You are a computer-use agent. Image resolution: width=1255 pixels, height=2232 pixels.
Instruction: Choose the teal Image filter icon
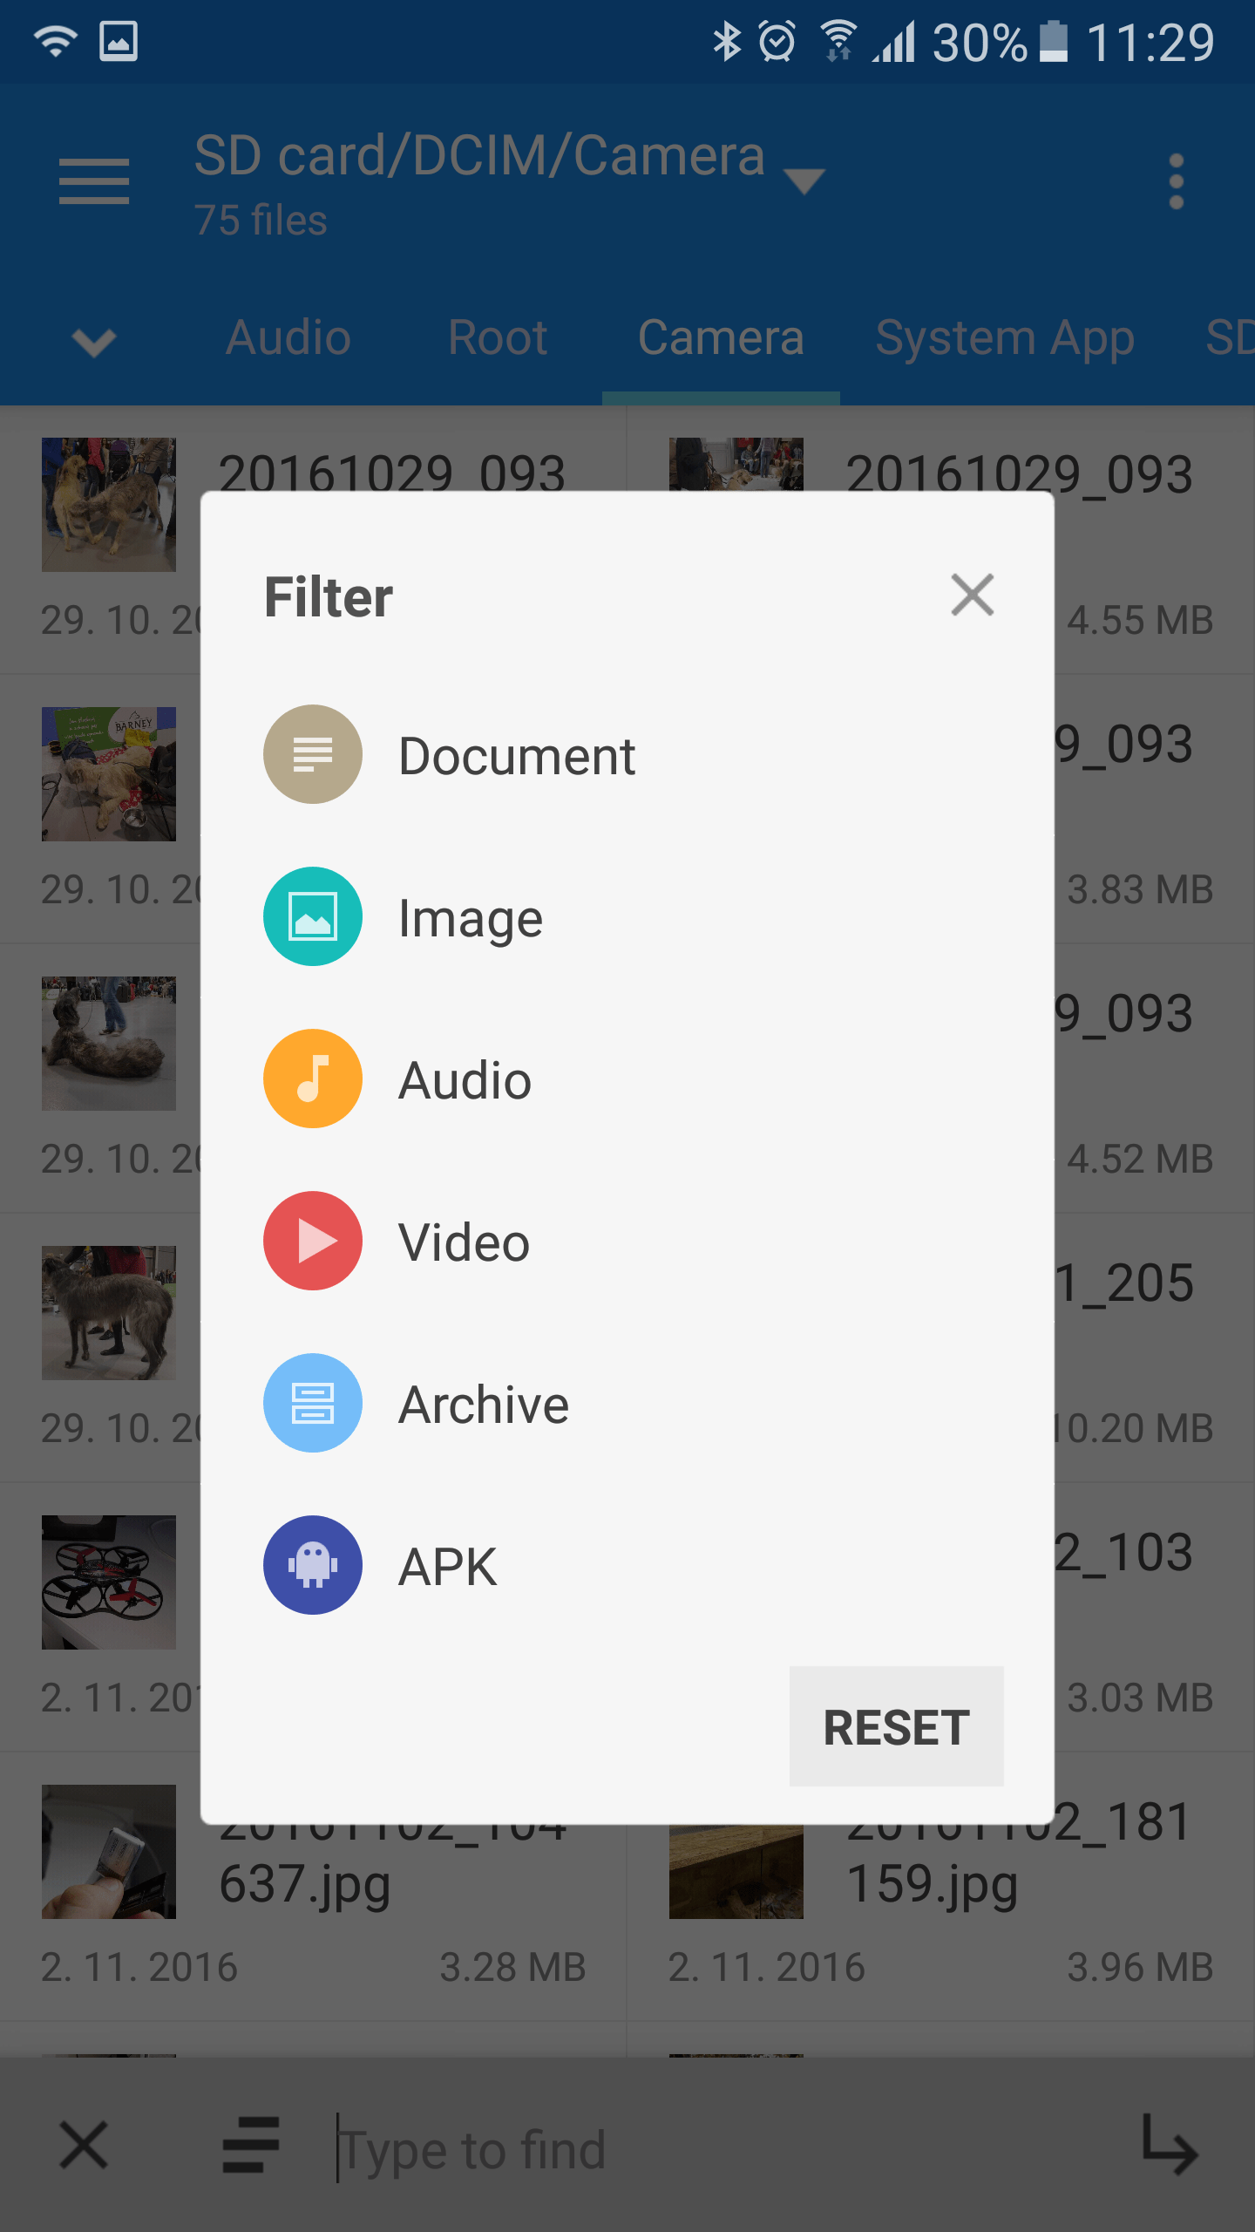(313, 916)
